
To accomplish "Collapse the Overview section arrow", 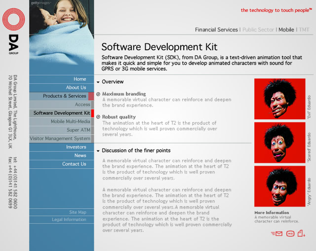I will click(98, 82).
